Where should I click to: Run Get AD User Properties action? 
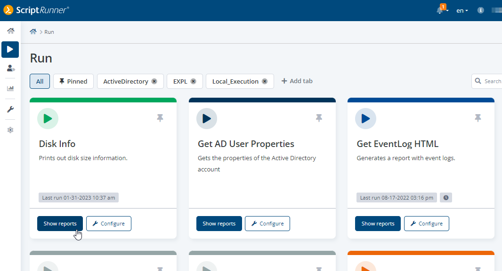pos(207,119)
